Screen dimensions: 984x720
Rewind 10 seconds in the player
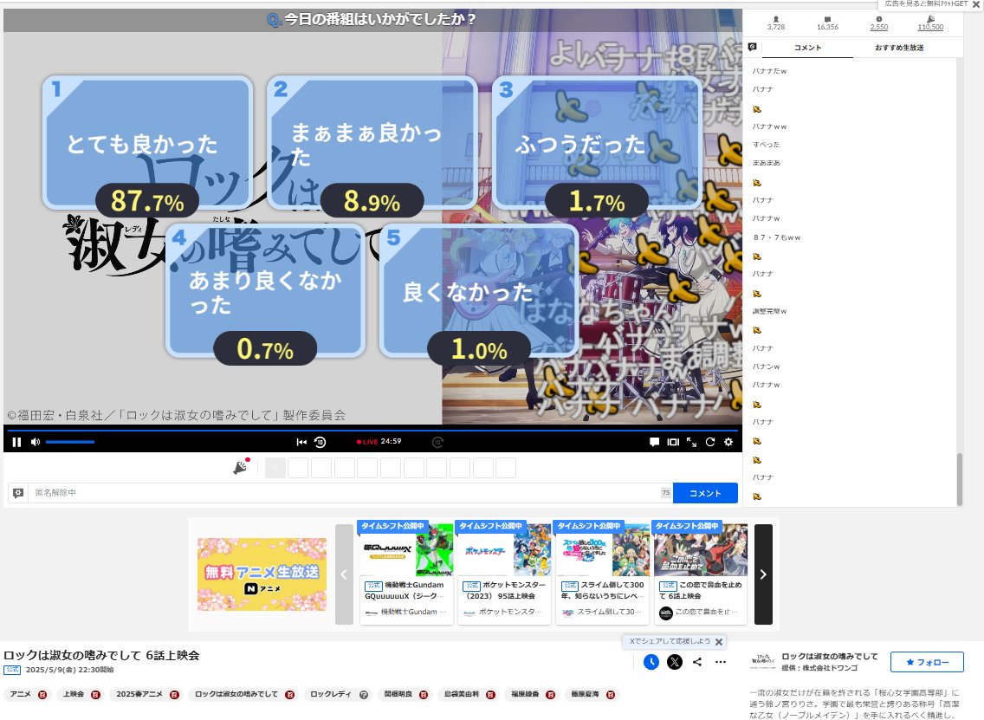coord(320,442)
